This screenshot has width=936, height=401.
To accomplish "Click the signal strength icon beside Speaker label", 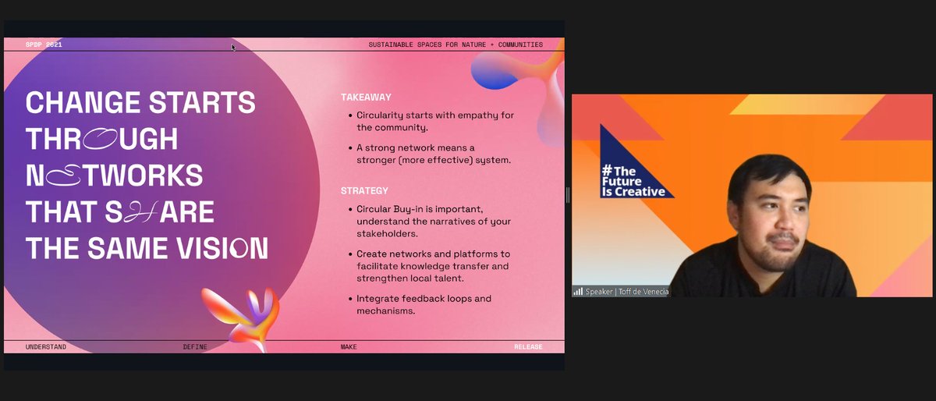I will [x=578, y=292].
